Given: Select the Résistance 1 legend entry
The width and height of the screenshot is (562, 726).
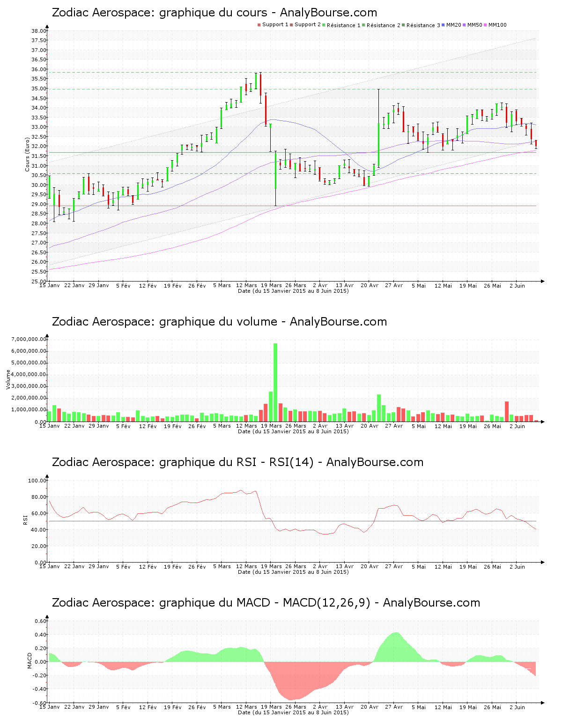Looking at the screenshot, I should (341, 25).
